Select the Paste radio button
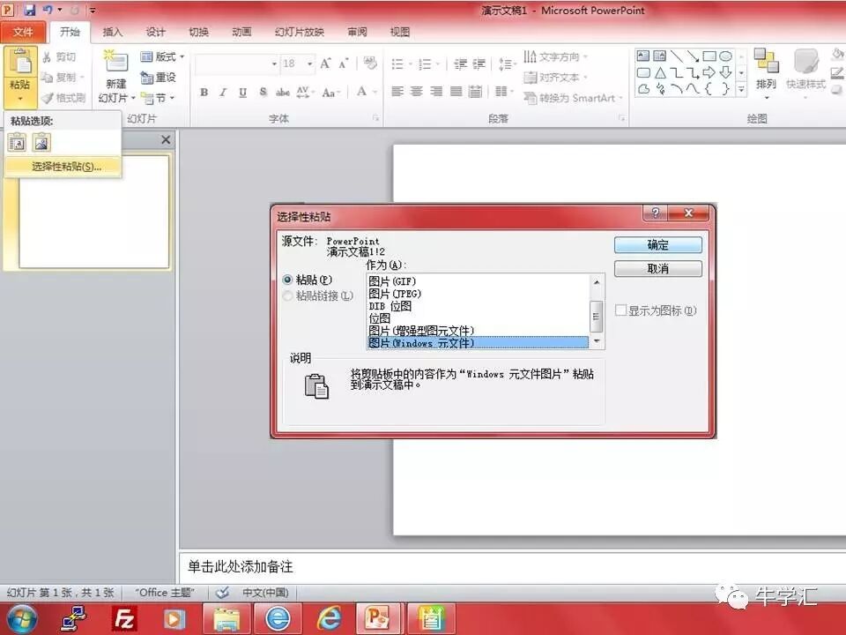 [287, 280]
